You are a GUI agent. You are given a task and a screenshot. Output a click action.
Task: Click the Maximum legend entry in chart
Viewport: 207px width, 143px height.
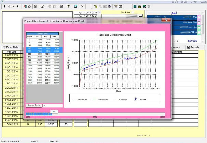click(x=100, y=99)
